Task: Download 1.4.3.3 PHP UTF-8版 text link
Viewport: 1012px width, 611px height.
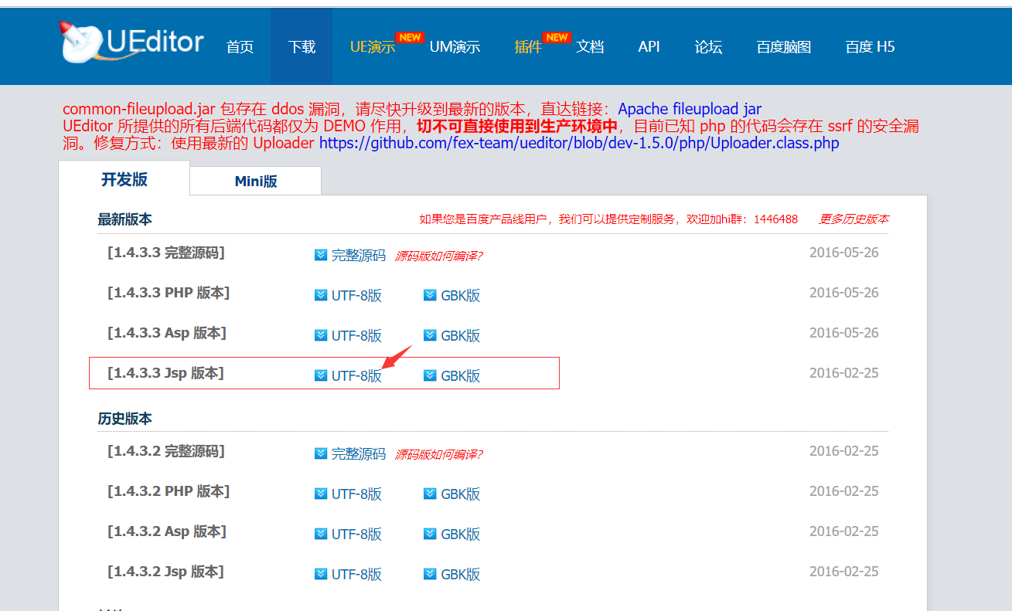Action: point(356,296)
